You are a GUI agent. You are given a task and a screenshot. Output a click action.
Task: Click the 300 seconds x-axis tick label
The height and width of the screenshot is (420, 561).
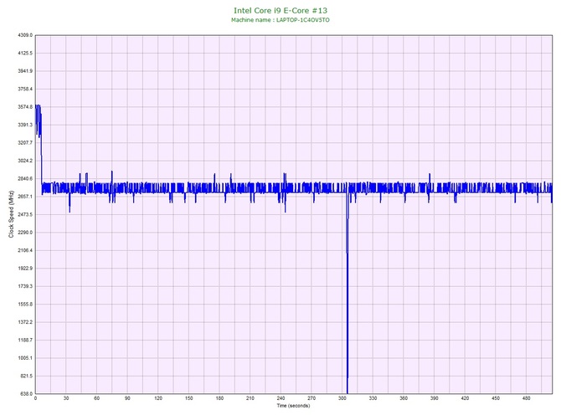tap(342, 398)
